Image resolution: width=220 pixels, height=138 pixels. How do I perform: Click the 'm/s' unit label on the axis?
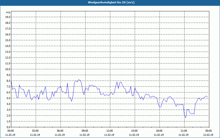pyautogui.click(x=8, y=12)
